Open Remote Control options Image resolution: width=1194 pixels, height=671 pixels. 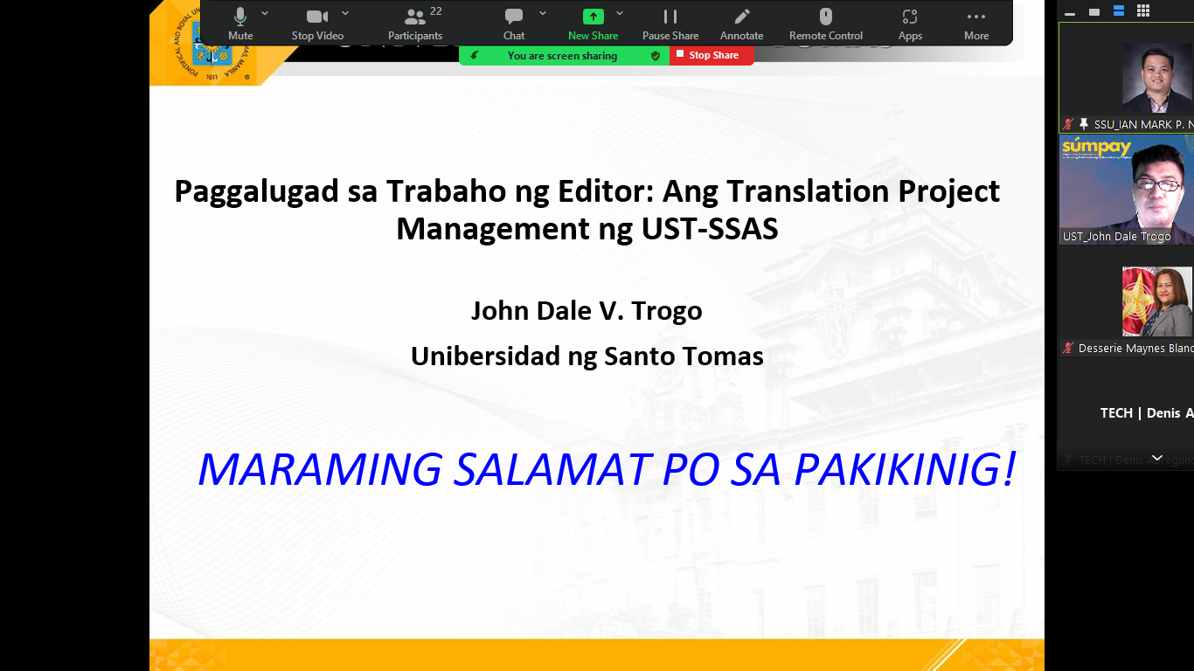[x=826, y=24]
